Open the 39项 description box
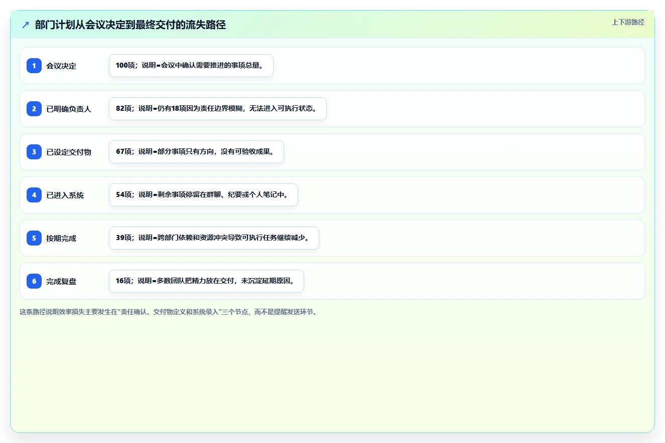The height and width of the screenshot is (443, 665). tap(214, 238)
